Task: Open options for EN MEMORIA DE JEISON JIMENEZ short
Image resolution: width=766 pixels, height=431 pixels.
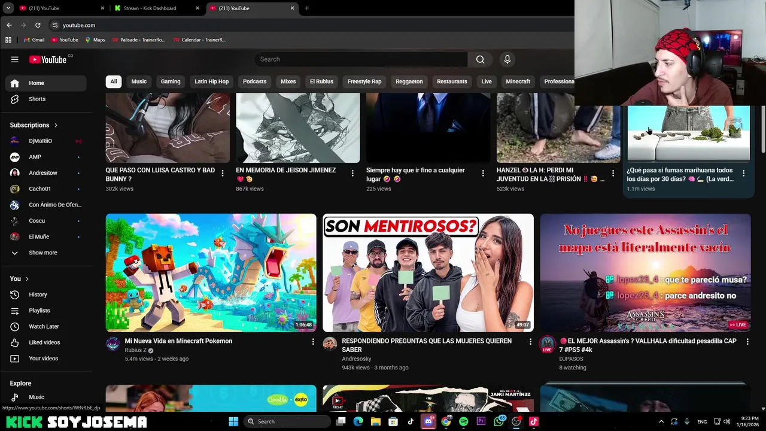Action: [x=352, y=173]
